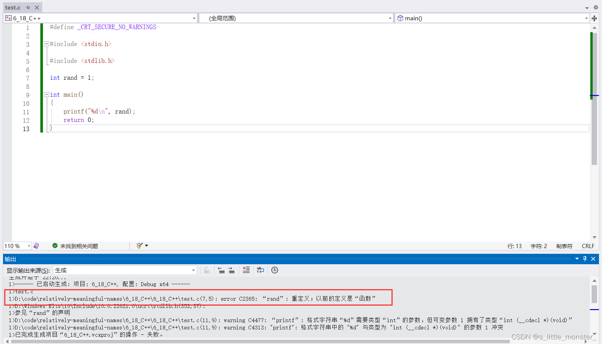Click the CRLF line ending indicator
The height and width of the screenshot is (344, 602).
588,246
